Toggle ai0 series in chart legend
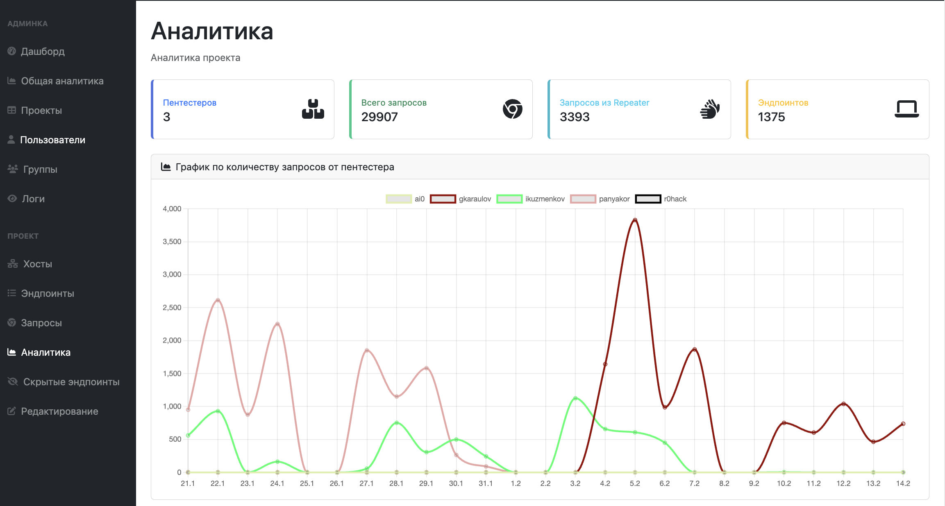Screen dimensions: 945x506 [405, 199]
